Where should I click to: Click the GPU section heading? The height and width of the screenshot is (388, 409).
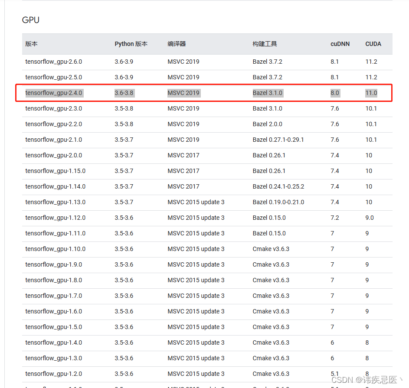click(x=30, y=20)
